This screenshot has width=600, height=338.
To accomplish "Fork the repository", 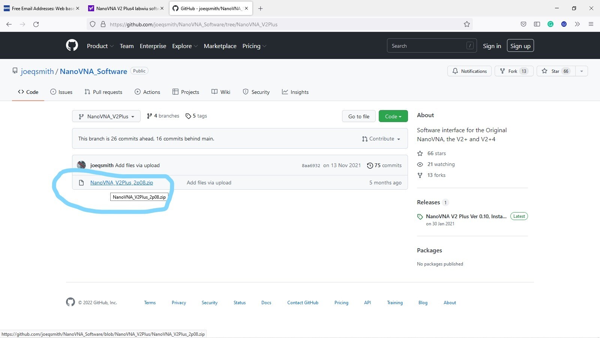I will 514,71.
